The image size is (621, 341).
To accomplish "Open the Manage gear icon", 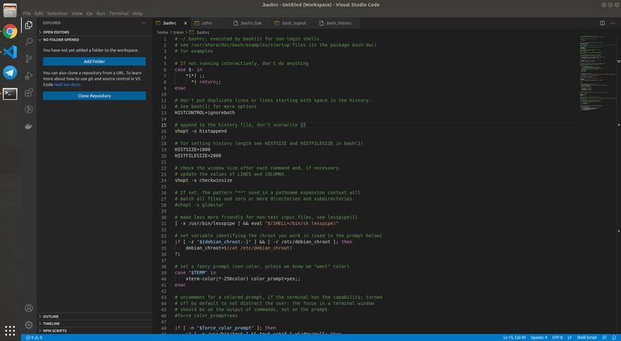I will pyautogui.click(x=29, y=324).
